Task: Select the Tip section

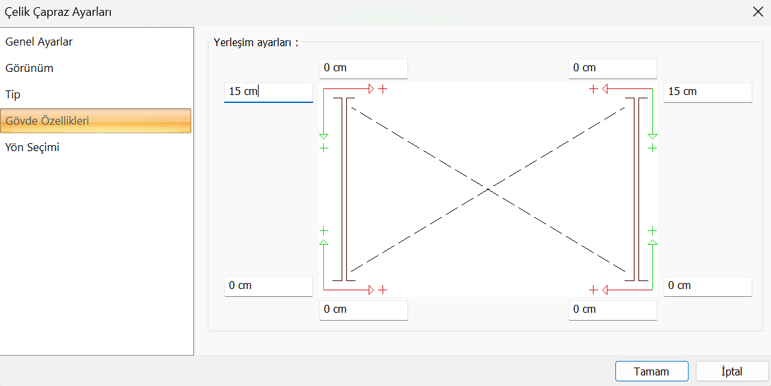Action: pyautogui.click(x=13, y=95)
